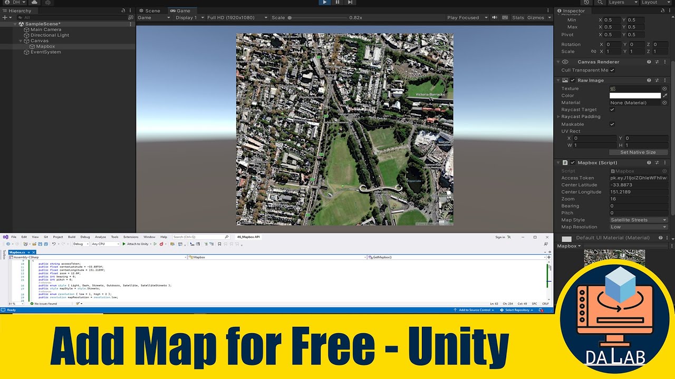The width and height of the screenshot is (675, 379).
Task: Toggle the Scale constrain proportions link icon
Action: click(x=594, y=52)
